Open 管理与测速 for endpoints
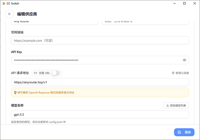The image size is (200, 140). click(180, 73)
